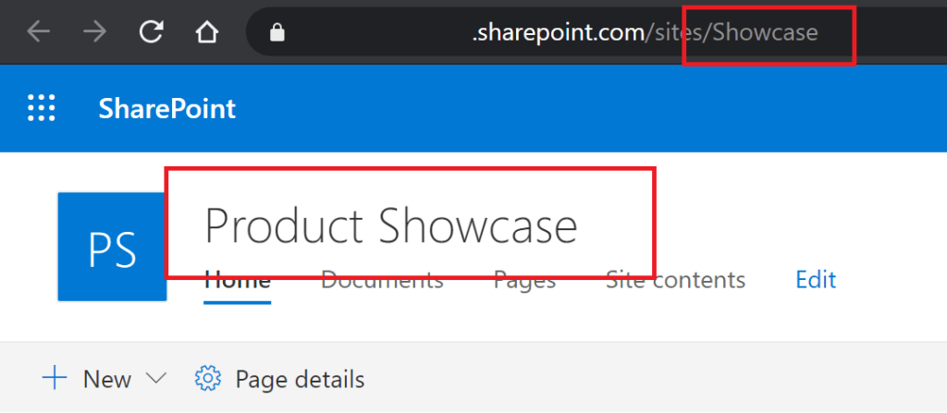
Task: Click the plus icon beside New
Action: pos(55,379)
